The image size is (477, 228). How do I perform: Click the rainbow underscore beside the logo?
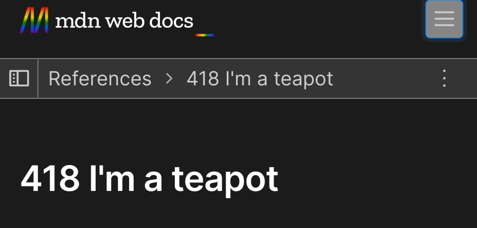coord(205,35)
